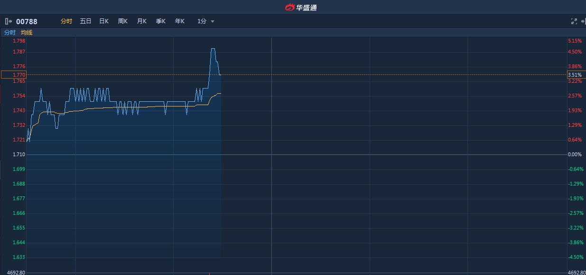Switch to 季K quarterly chart
586x275 pixels.
tap(161, 21)
